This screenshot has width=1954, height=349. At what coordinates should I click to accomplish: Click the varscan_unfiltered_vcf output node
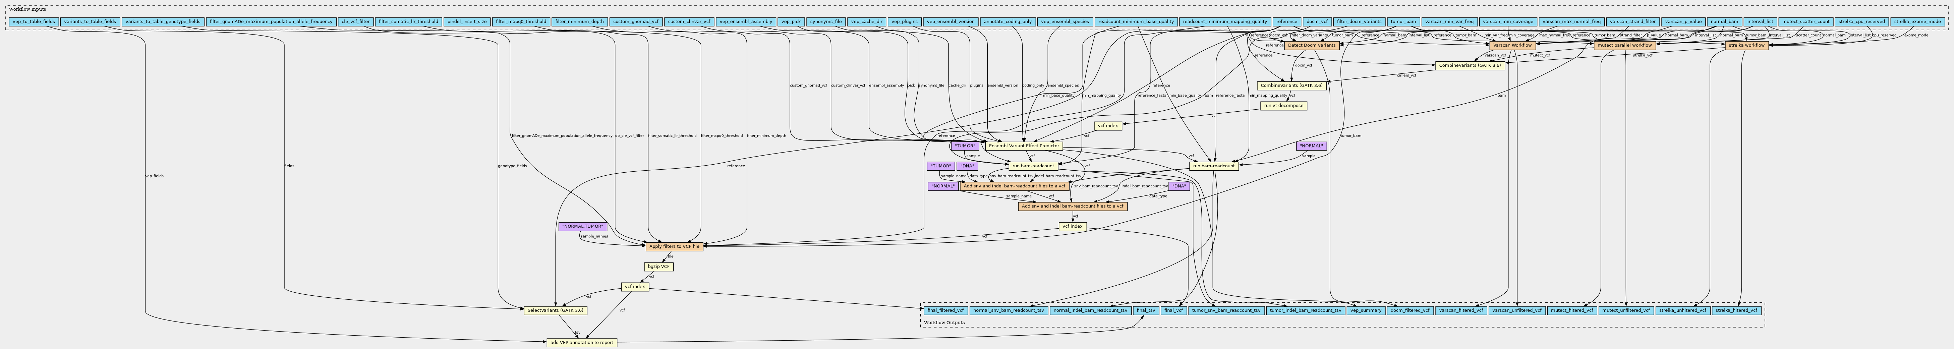pos(1516,310)
